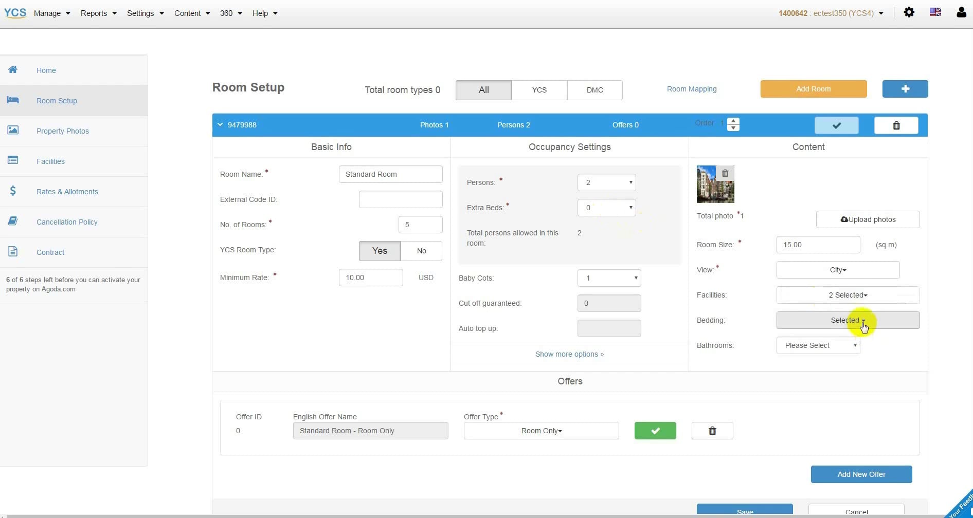Click the Property Photos picture icon
Viewport: 973px width, 518px height.
(13, 130)
